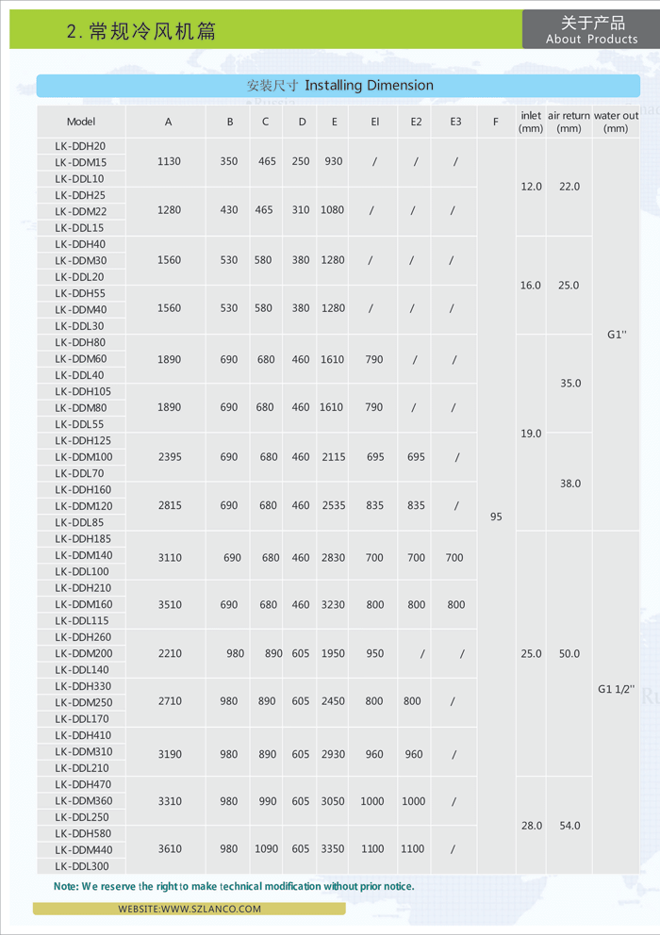Select the 54.0 air return value
Viewport: 660px width, 935px height.
click(569, 826)
